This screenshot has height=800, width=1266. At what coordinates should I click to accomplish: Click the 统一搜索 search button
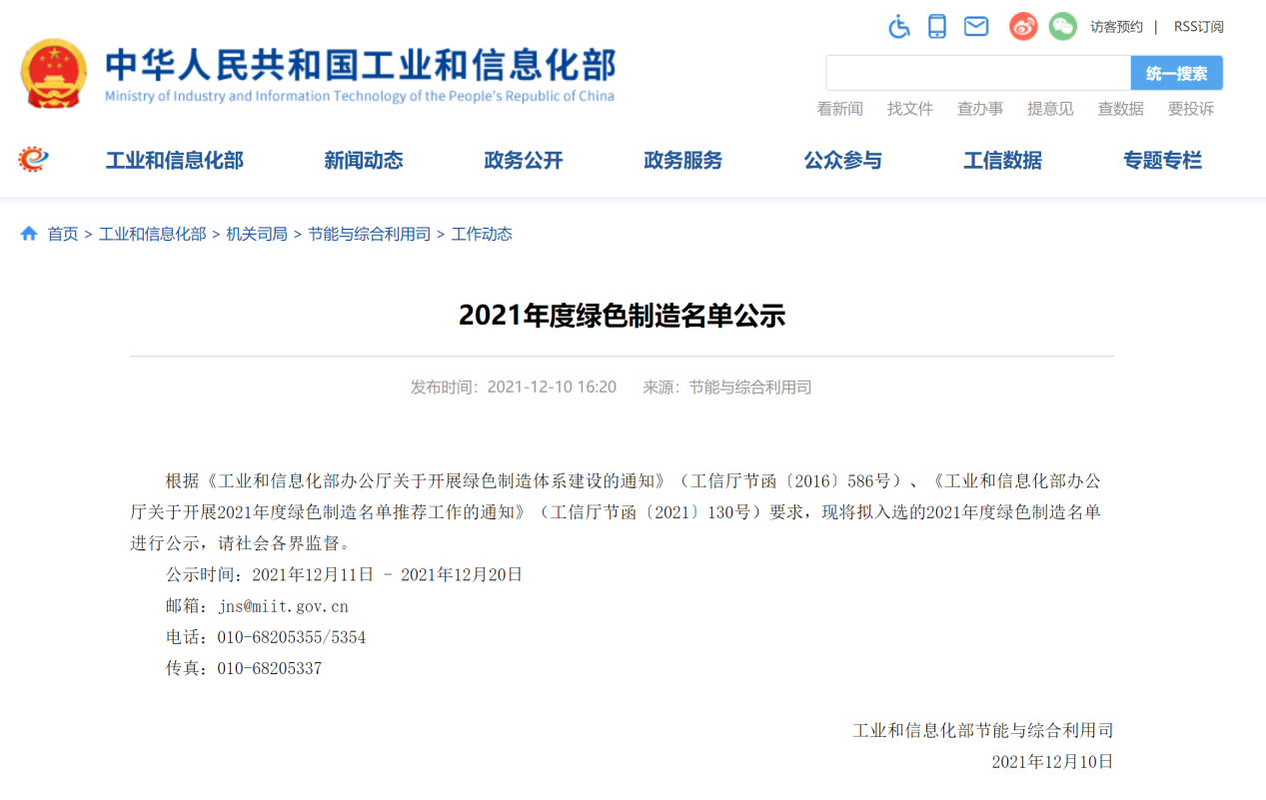(x=1176, y=73)
